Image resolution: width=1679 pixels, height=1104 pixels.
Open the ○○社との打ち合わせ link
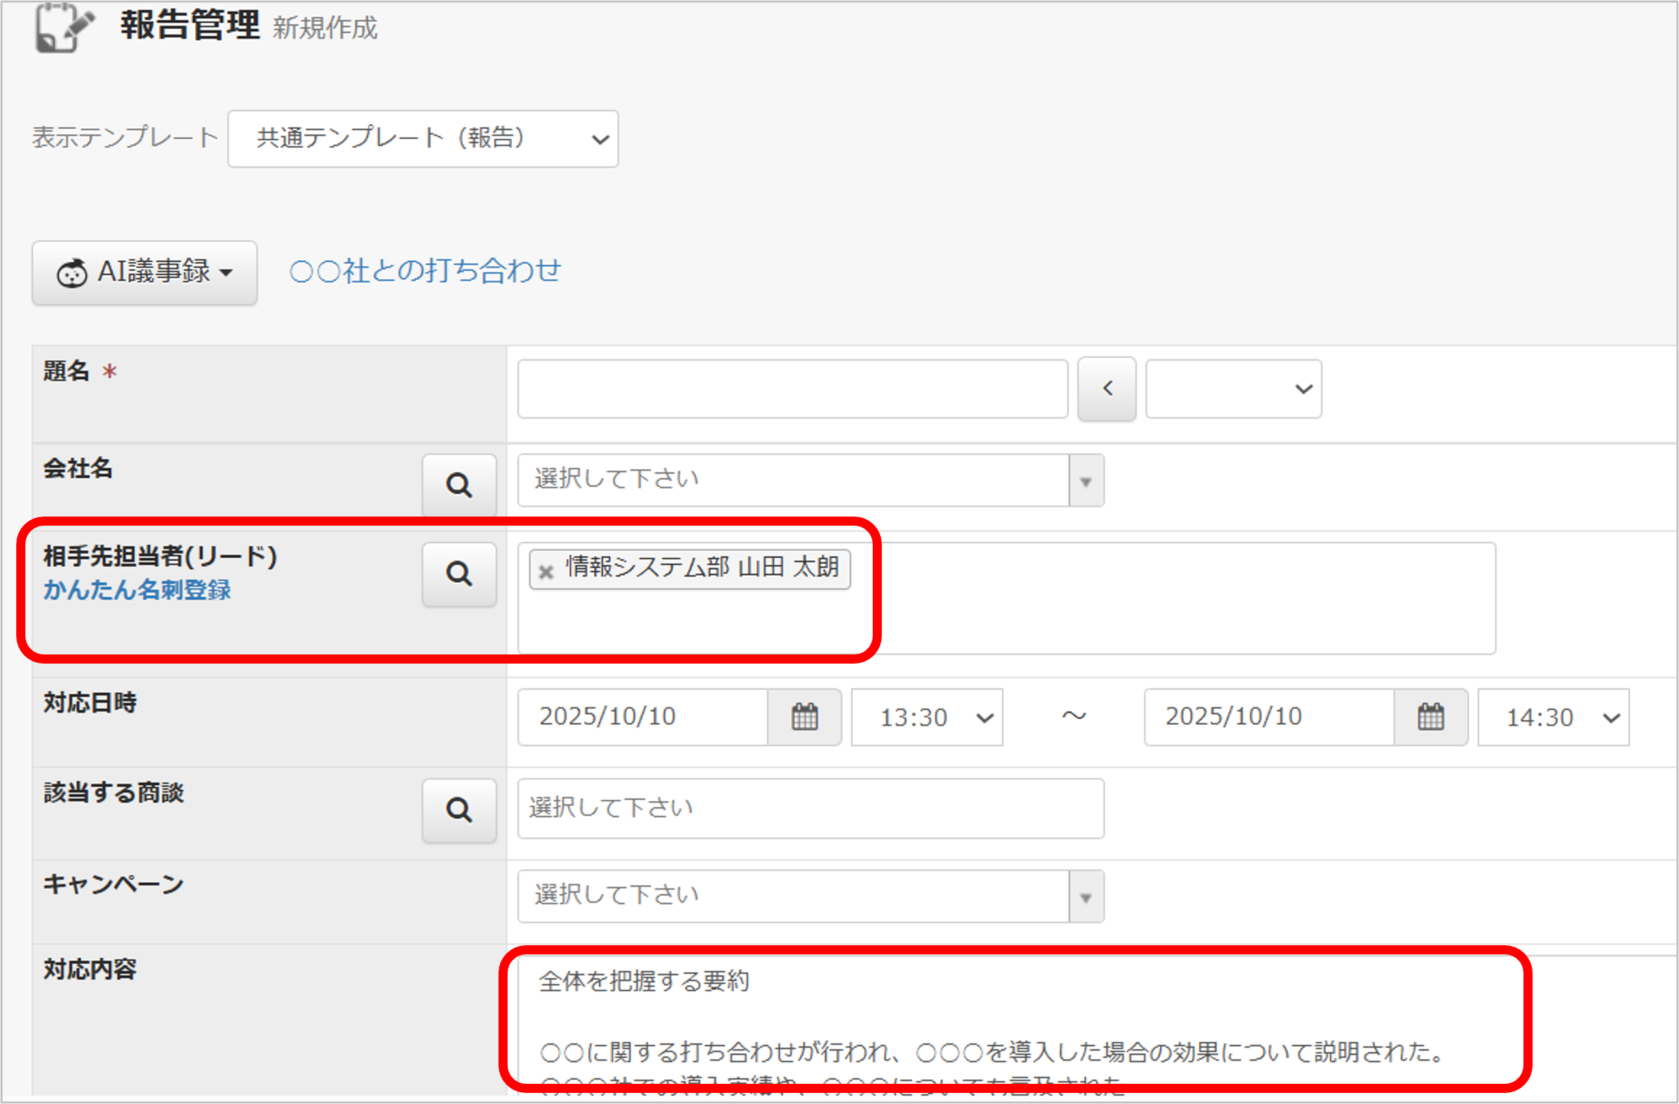pyautogui.click(x=426, y=271)
